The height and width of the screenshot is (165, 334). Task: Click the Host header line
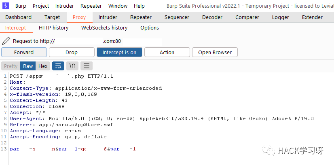18,82
